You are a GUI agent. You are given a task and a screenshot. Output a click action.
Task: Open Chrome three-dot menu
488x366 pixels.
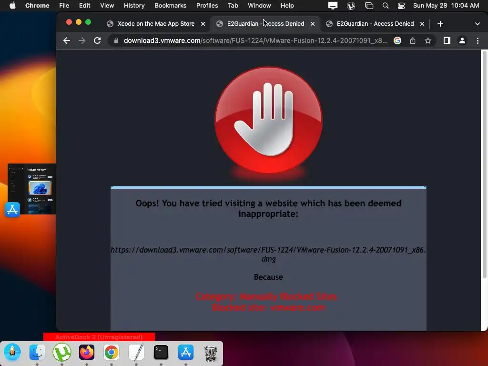coord(478,41)
